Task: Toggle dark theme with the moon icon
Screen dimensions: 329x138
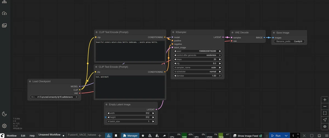Action: (x=4, y=114)
